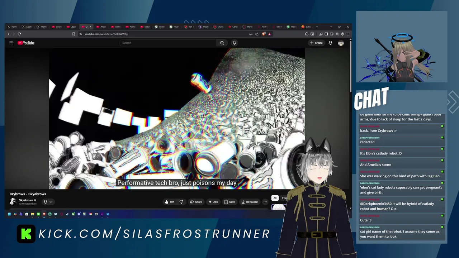This screenshot has width=459, height=258.
Task: Switch to the Suno tab
Action: [x=306, y=27]
